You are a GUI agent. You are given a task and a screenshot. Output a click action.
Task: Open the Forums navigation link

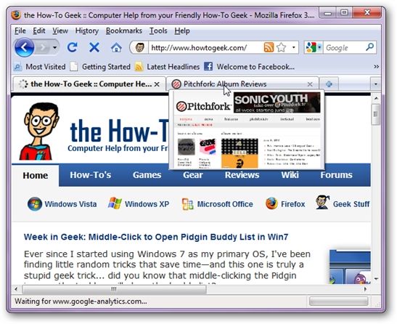tap(336, 175)
